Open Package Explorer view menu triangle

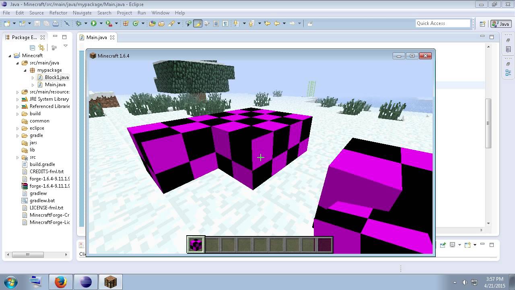click(66, 46)
